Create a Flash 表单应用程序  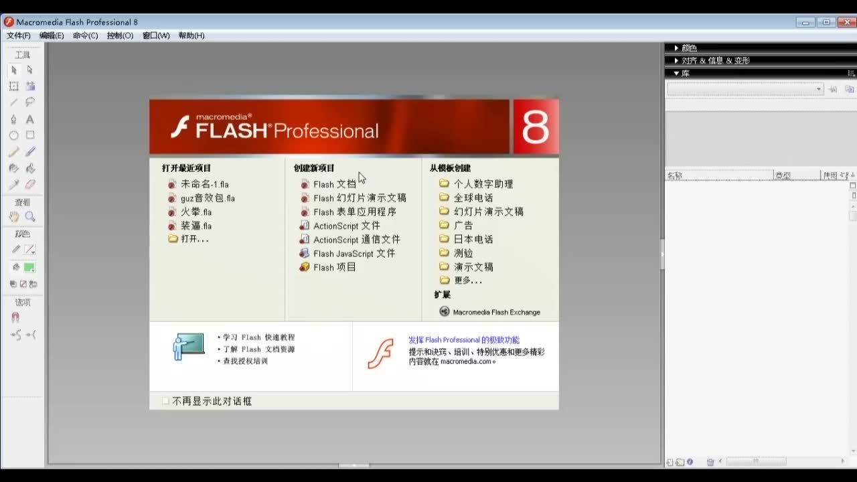pos(348,212)
